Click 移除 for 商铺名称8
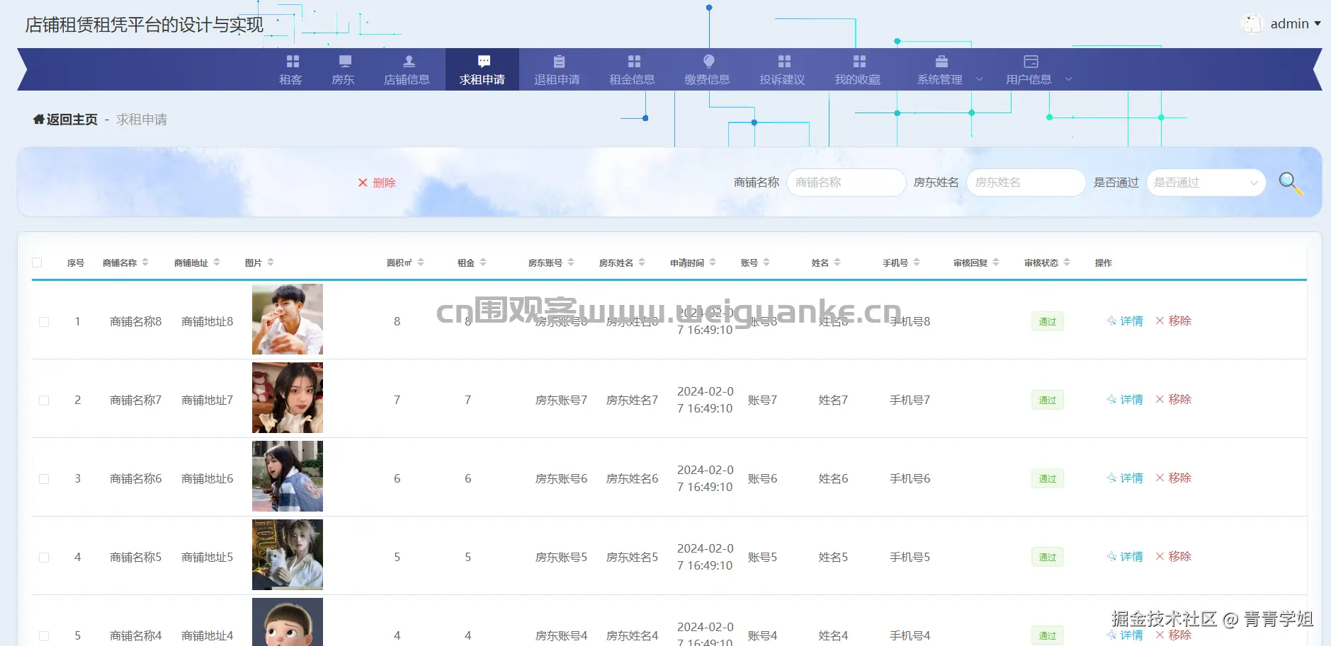 pos(1174,321)
